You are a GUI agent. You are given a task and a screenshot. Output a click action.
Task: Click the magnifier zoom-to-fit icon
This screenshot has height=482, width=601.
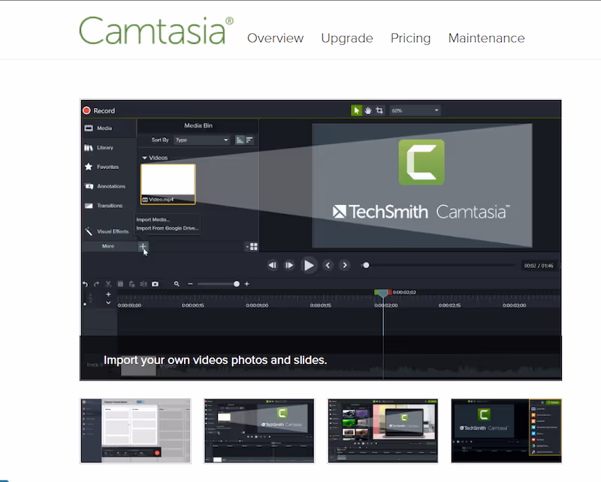pyautogui.click(x=177, y=284)
